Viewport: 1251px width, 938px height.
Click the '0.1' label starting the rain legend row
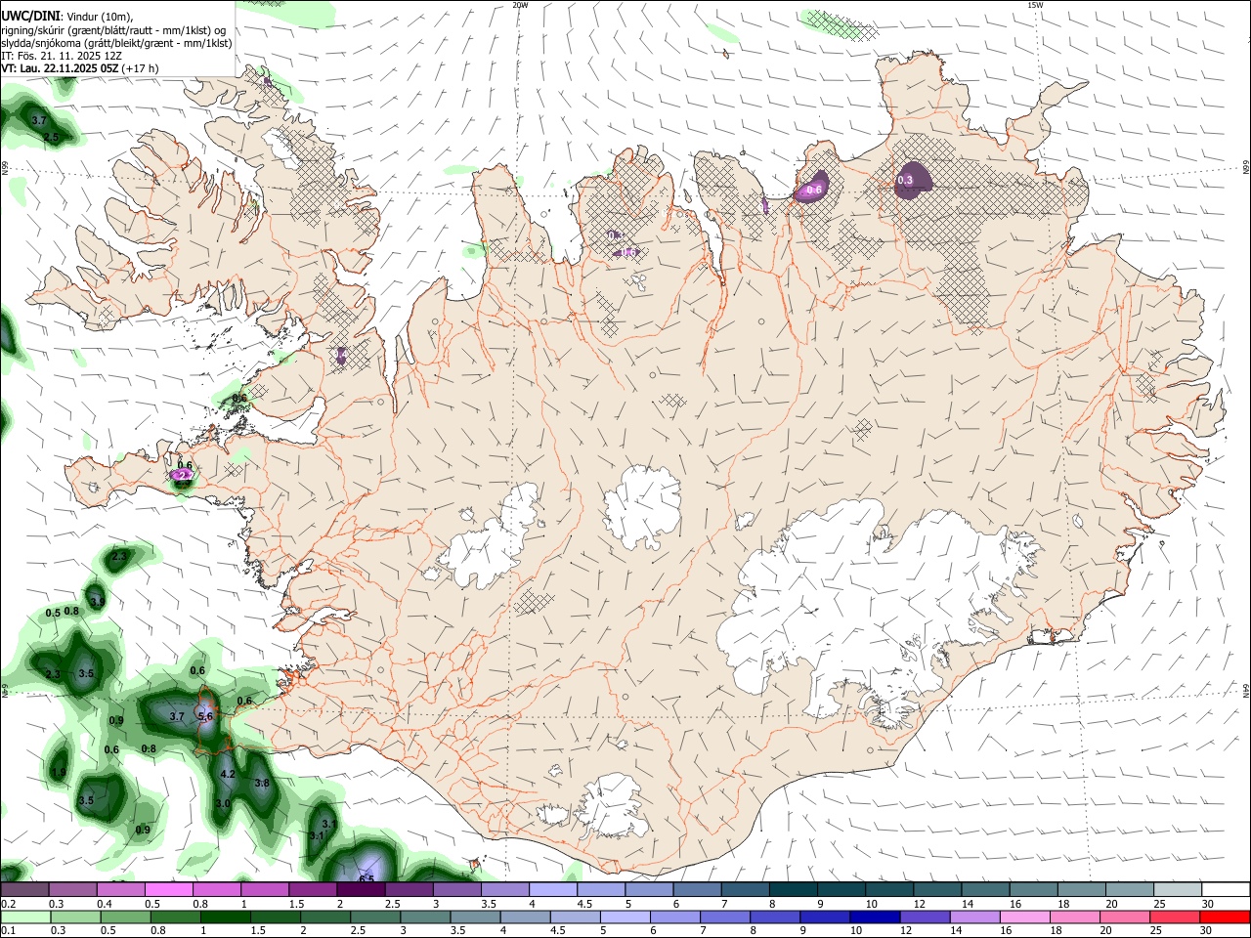click(x=8, y=931)
